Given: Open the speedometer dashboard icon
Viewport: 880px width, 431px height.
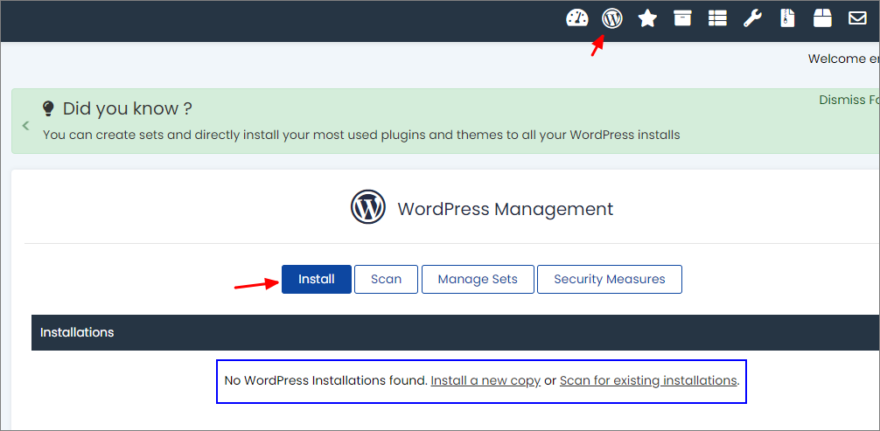Looking at the screenshot, I should point(577,18).
